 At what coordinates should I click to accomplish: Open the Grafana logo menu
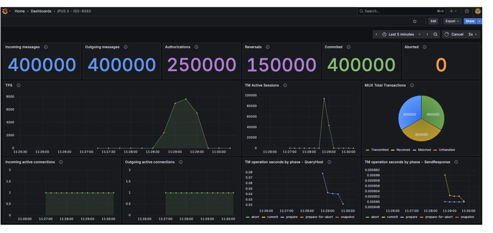coord(5,11)
